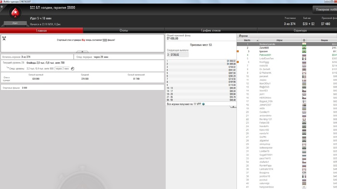Click the favorite star icon in header
The height and width of the screenshot is (189, 337).
tap(2, 7)
